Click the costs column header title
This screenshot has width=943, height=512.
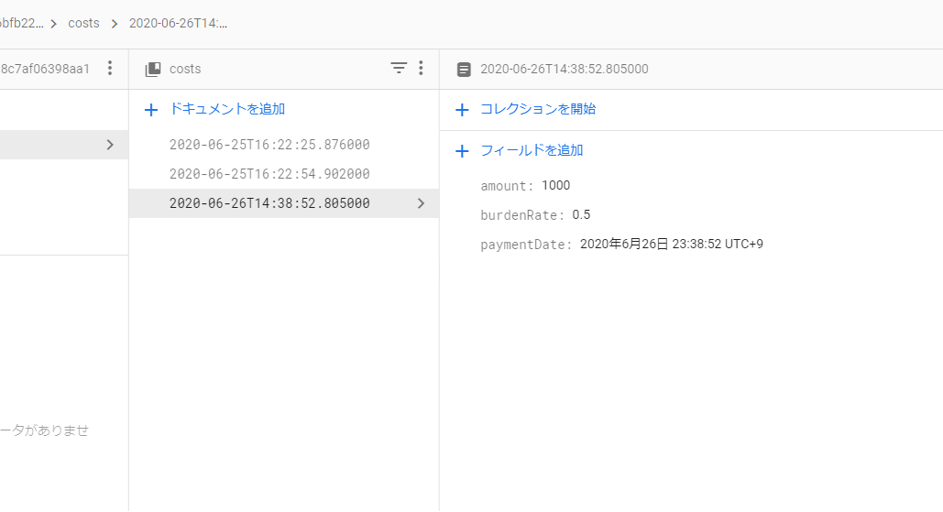pyautogui.click(x=185, y=69)
